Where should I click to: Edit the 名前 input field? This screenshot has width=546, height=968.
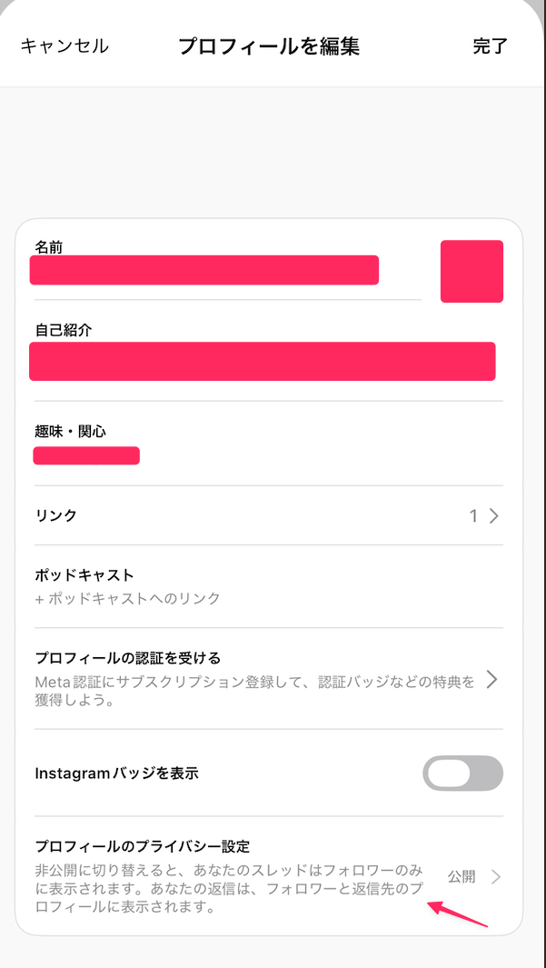pos(204,270)
